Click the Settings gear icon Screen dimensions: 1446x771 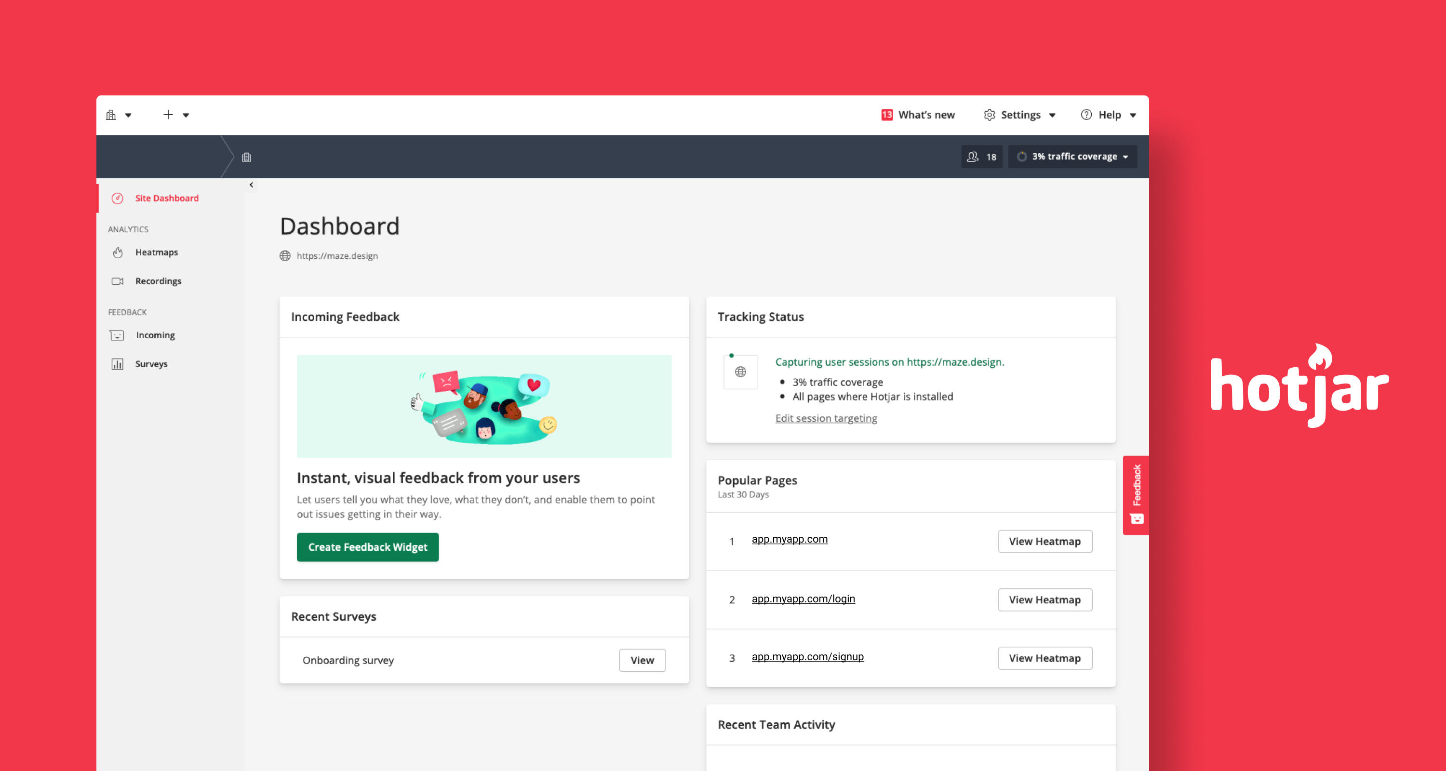(x=989, y=115)
